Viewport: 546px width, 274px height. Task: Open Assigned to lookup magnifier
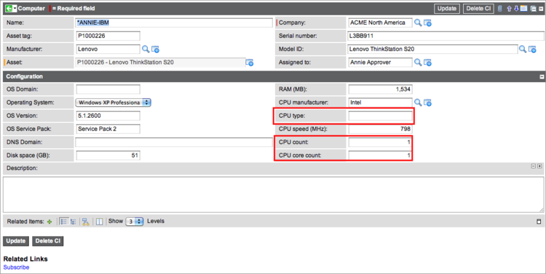tap(418, 63)
